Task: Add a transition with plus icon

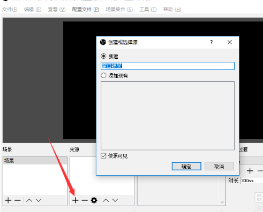Action: point(250,171)
